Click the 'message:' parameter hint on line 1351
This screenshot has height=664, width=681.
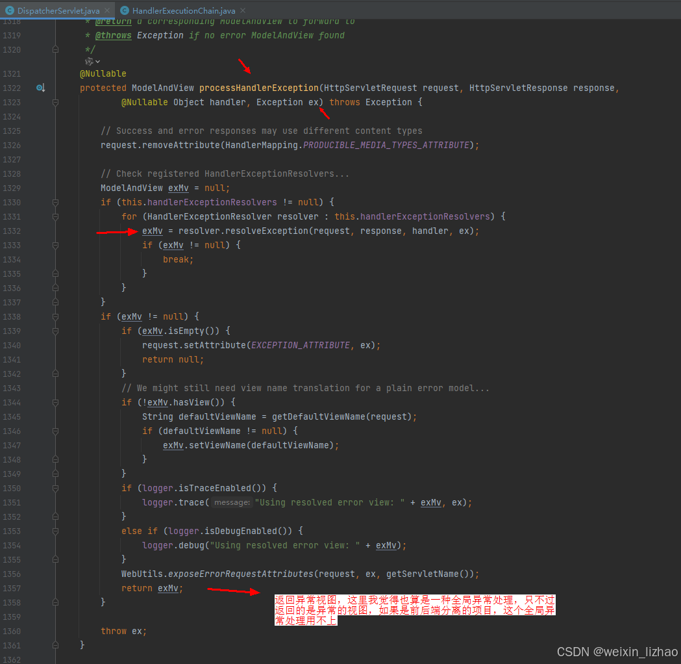click(232, 502)
